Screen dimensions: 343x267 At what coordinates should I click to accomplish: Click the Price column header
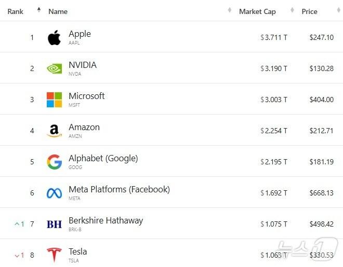[309, 11]
